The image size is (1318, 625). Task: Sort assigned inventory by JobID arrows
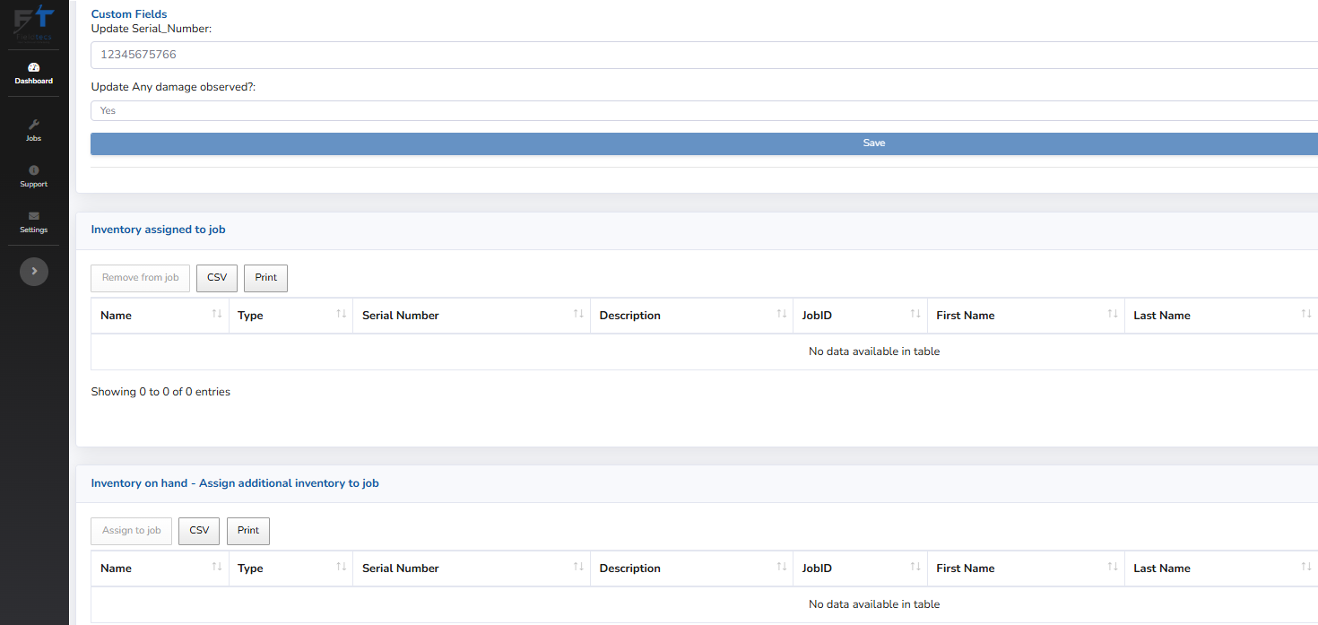tap(915, 315)
